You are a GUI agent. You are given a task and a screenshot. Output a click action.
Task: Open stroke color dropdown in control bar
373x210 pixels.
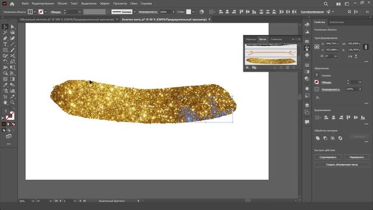[x=45, y=12]
